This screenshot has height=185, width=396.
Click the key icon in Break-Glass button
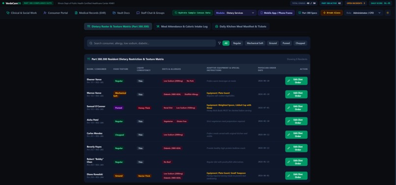pyautogui.click(x=324, y=13)
